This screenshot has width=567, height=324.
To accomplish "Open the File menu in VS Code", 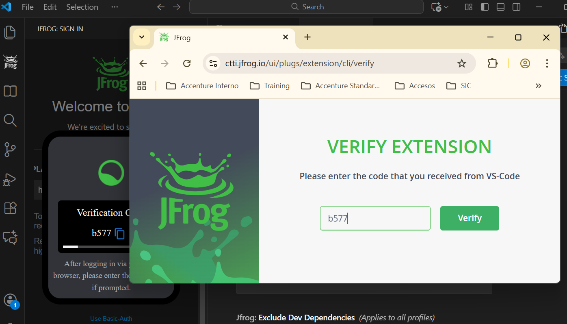I will [x=27, y=7].
